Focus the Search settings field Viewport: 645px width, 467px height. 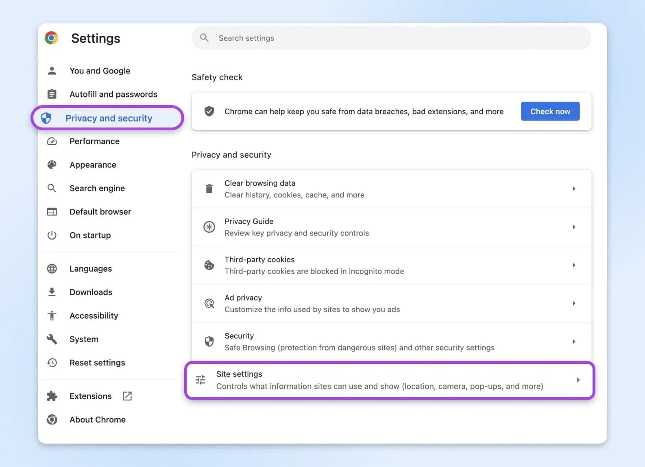click(391, 38)
